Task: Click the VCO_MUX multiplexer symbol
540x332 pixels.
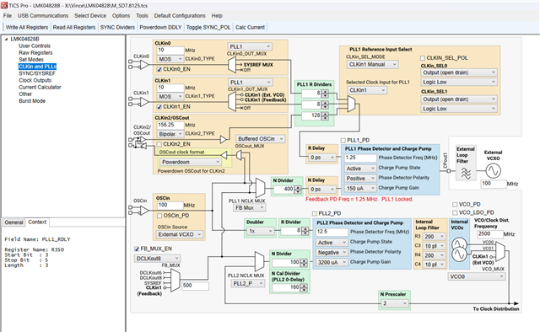Action: (x=500, y=251)
